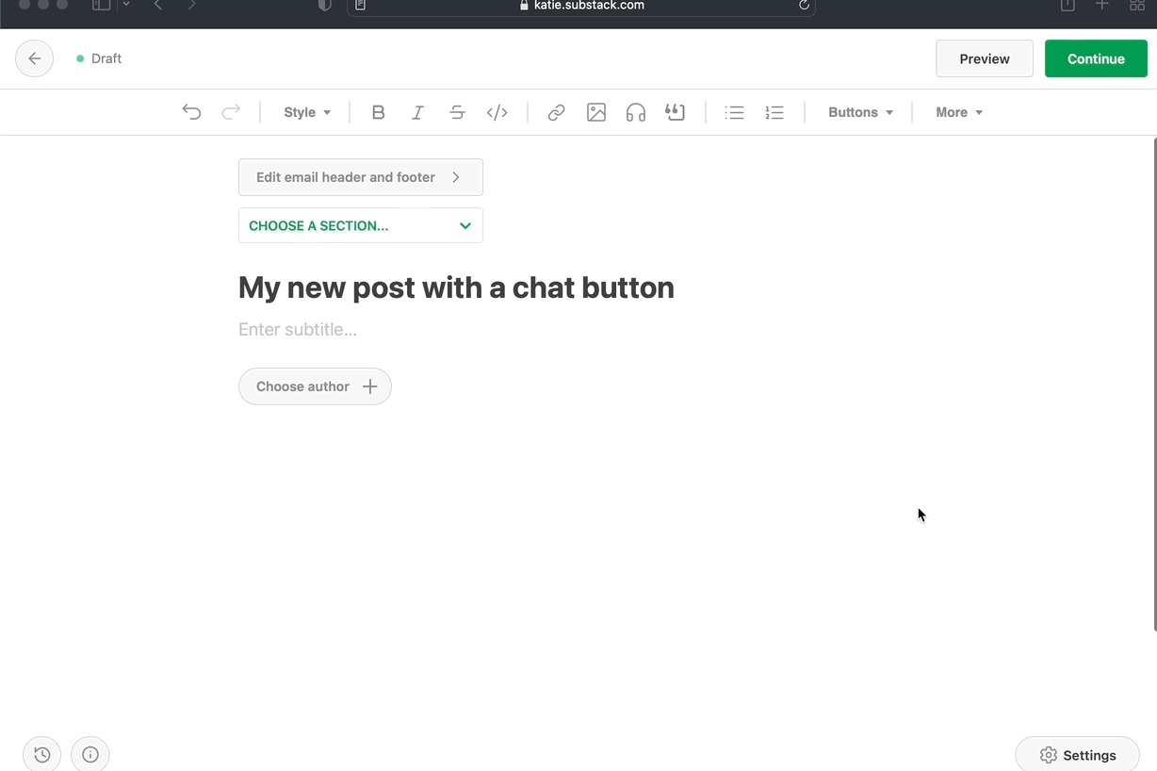This screenshot has height=771, width=1157.
Task: Open the Style dropdown
Action: click(x=306, y=112)
